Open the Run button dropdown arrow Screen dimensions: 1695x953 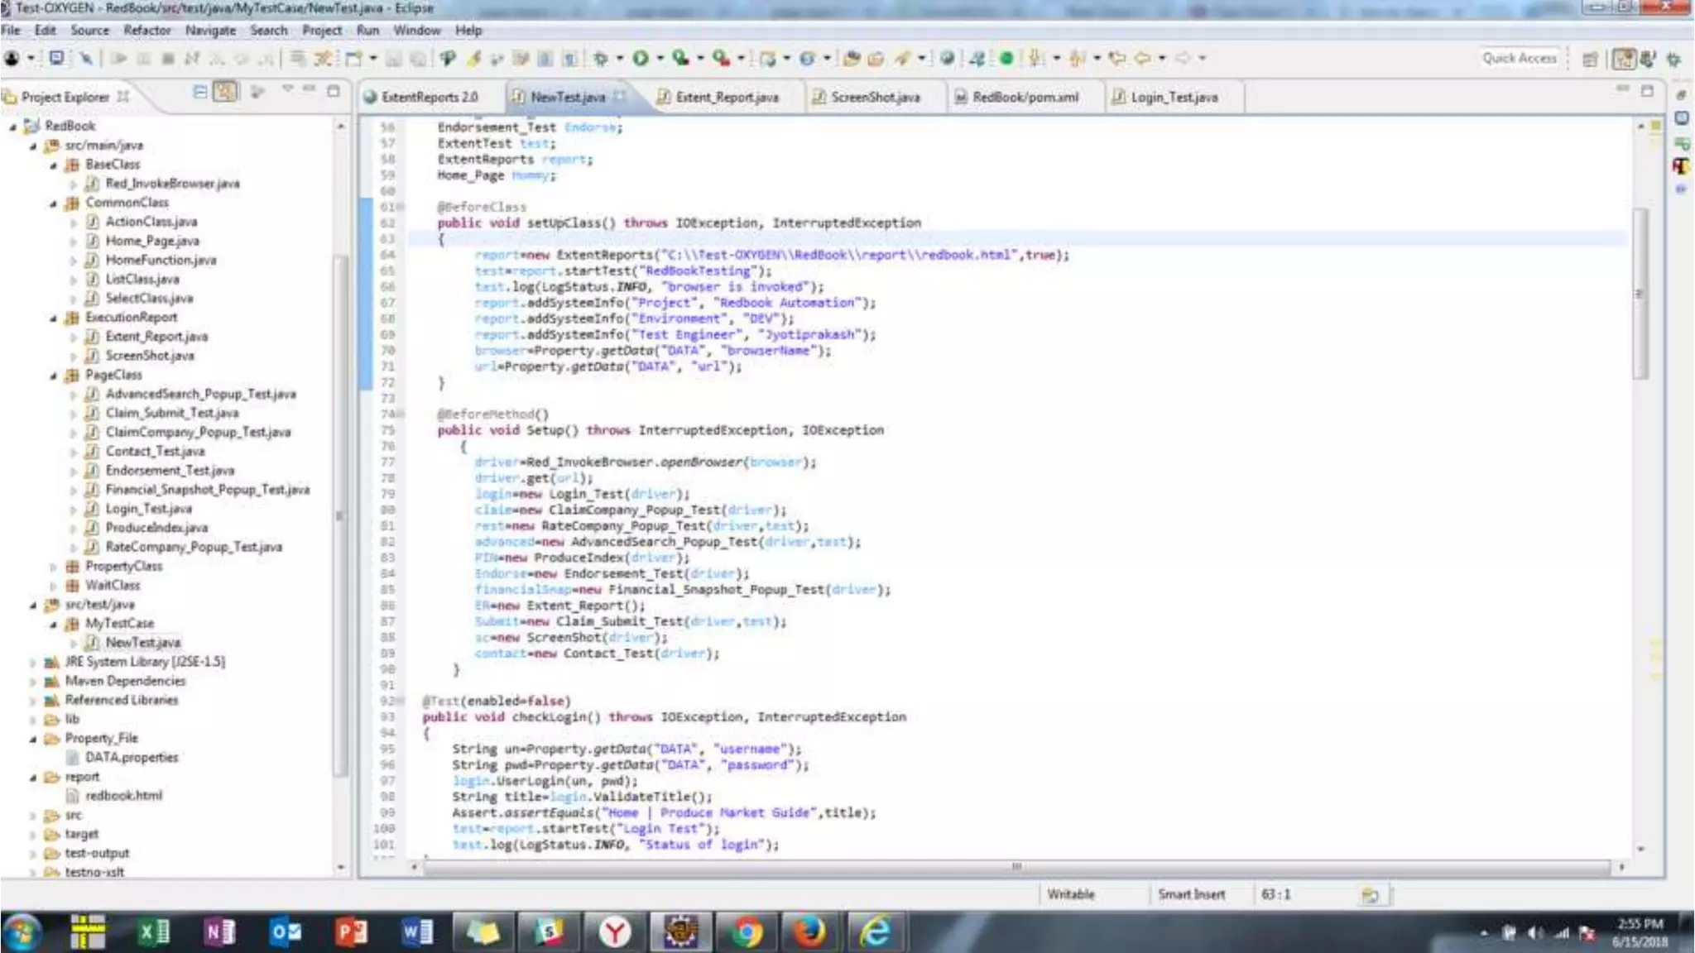(x=660, y=58)
